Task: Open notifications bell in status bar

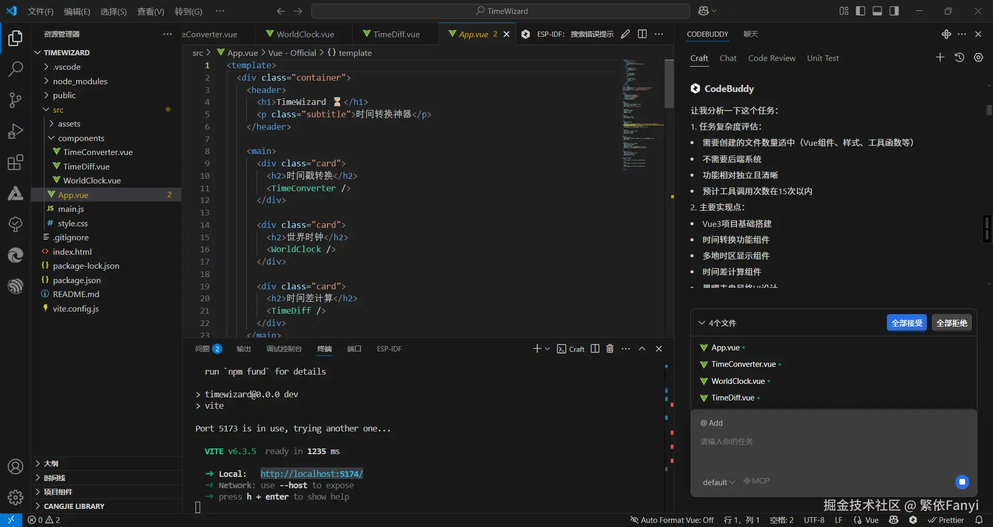Action: [979, 520]
